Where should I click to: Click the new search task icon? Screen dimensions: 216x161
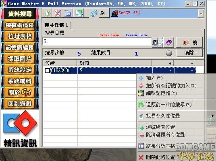tap(47, 13)
